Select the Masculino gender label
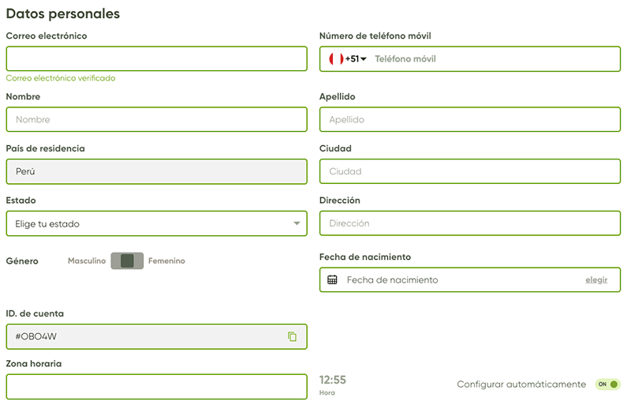This screenshot has width=631, height=405. (x=87, y=261)
